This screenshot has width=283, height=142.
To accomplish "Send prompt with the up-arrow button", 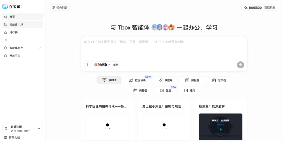I will [x=240, y=65].
